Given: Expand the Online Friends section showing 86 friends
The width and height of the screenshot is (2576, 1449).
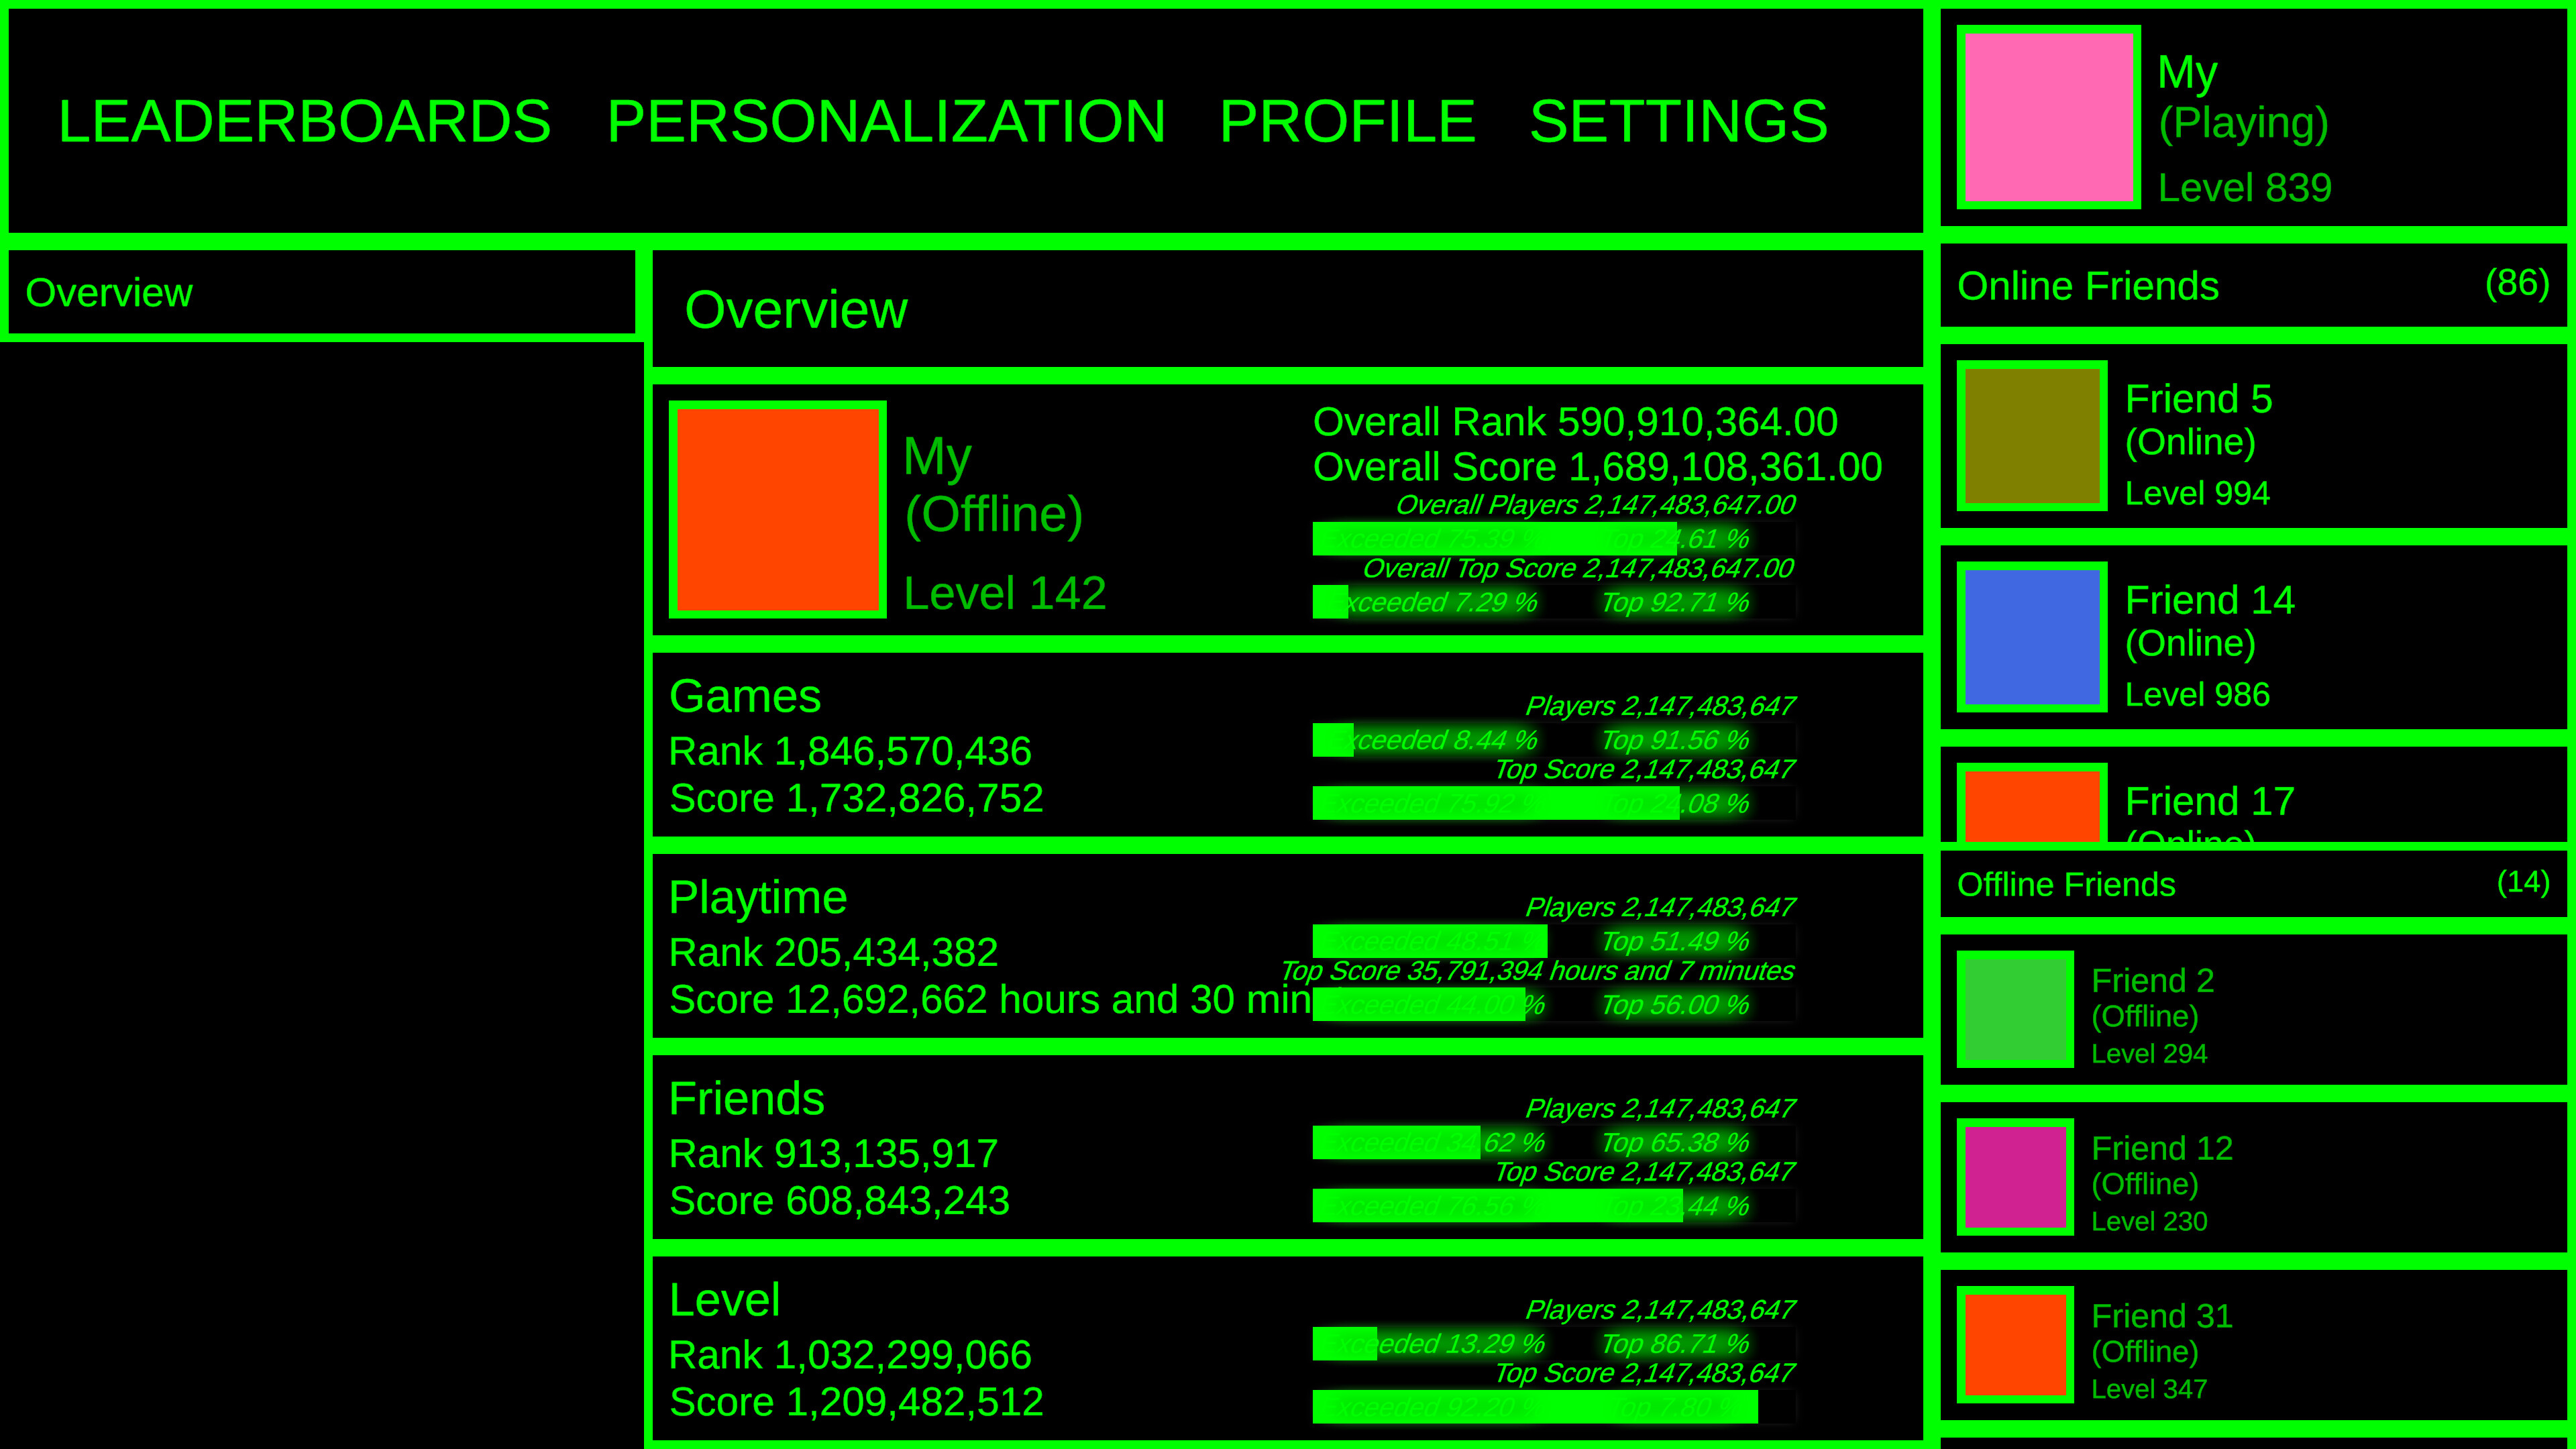Looking at the screenshot, I should tap(2518, 284).
